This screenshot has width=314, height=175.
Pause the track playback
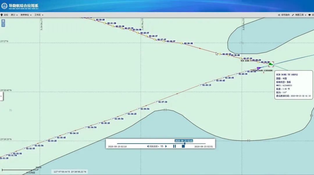[174, 146]
